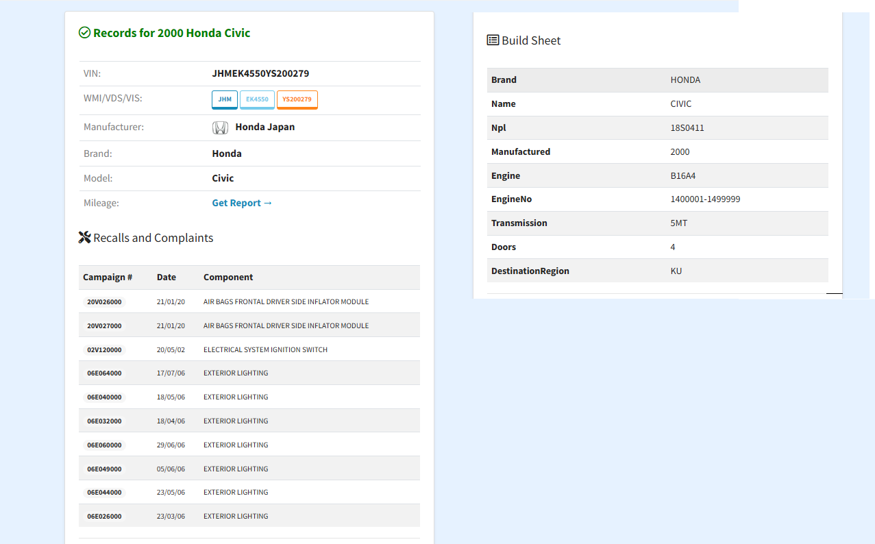Screen dimensions: 875x544
Task: Select the EK4550 VDS badge
Action: pyautogui.click(x=257, y=99)
